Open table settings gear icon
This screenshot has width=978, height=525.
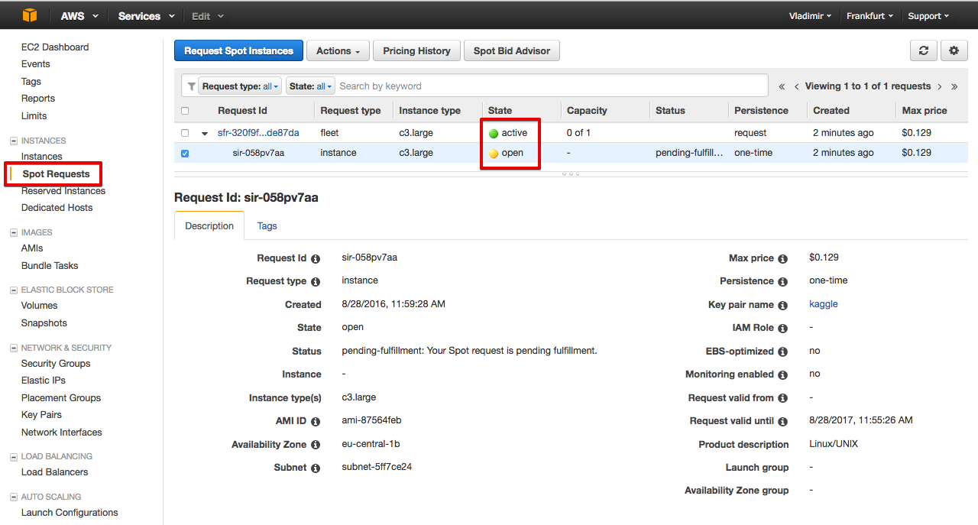[x=954, y=50]
